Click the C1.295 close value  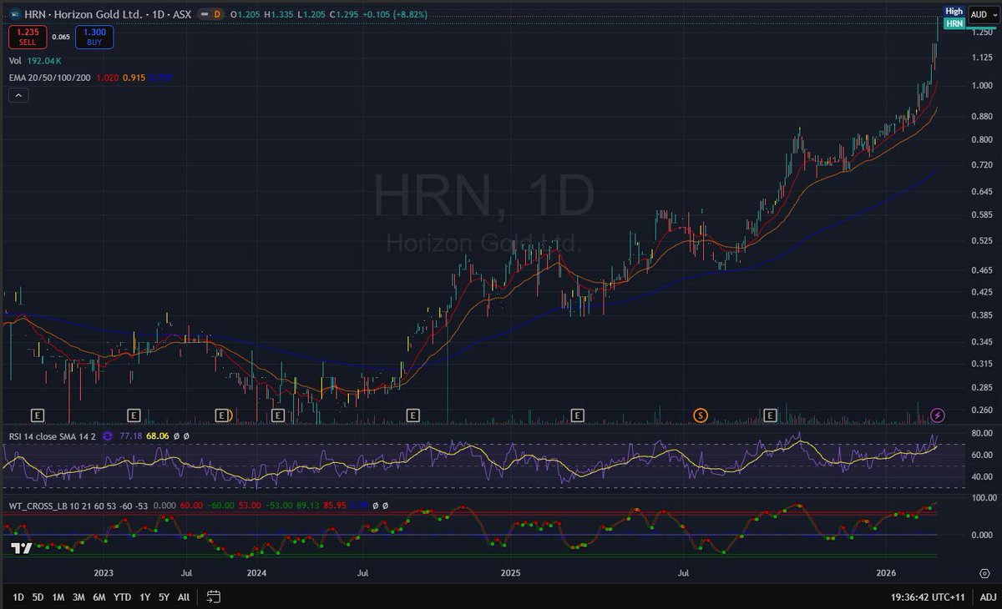coord(346,14)
